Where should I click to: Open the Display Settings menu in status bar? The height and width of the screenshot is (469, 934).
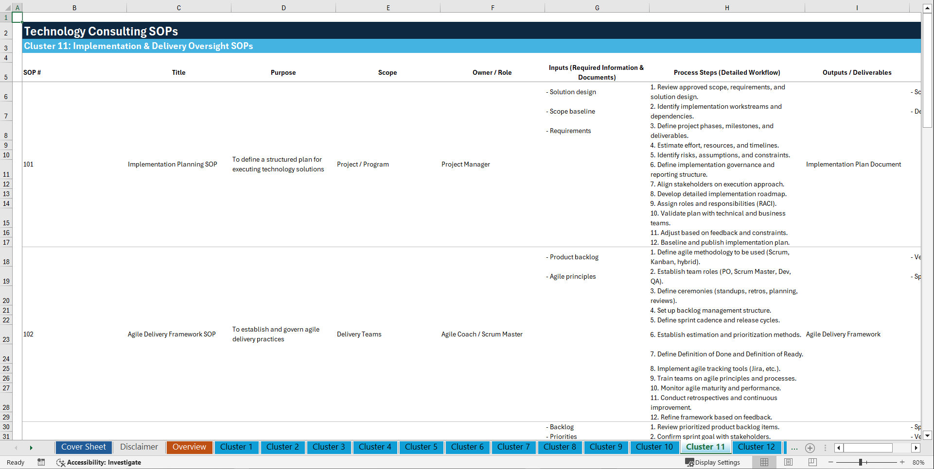713,462
